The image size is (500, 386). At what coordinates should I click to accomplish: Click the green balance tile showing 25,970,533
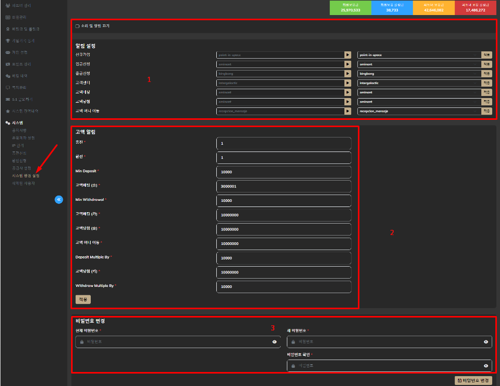[x=349, y=7]
